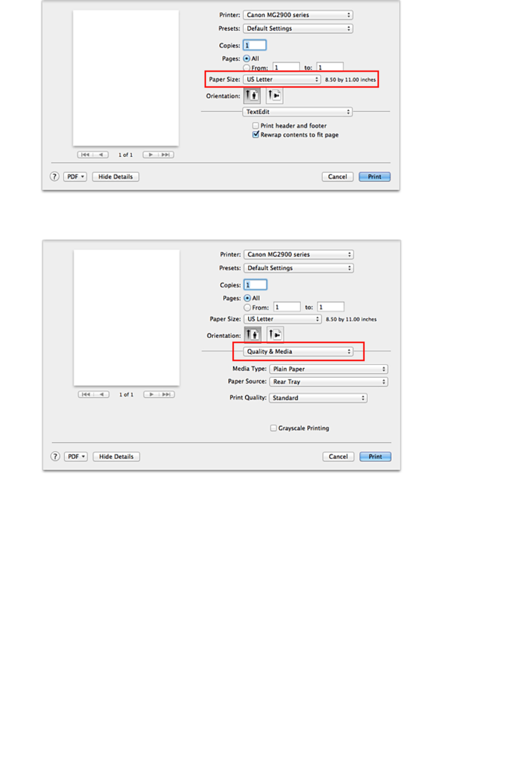The height and width of the screenshot is (757, 511).
Task: Open help in lower print dialog
Action: tap(56, 456)
